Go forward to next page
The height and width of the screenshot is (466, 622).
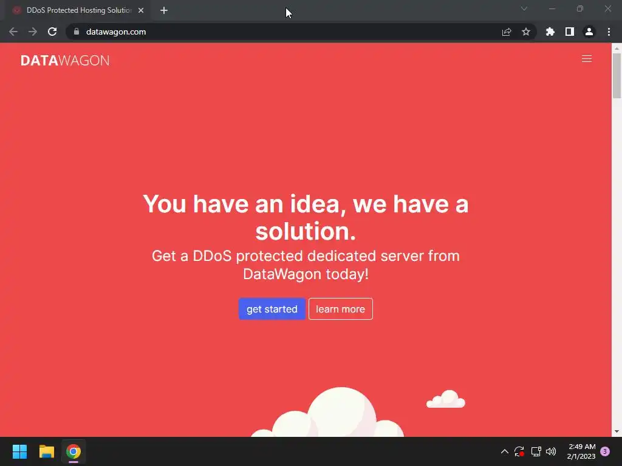pyautogui.click(x=33, y=32)
